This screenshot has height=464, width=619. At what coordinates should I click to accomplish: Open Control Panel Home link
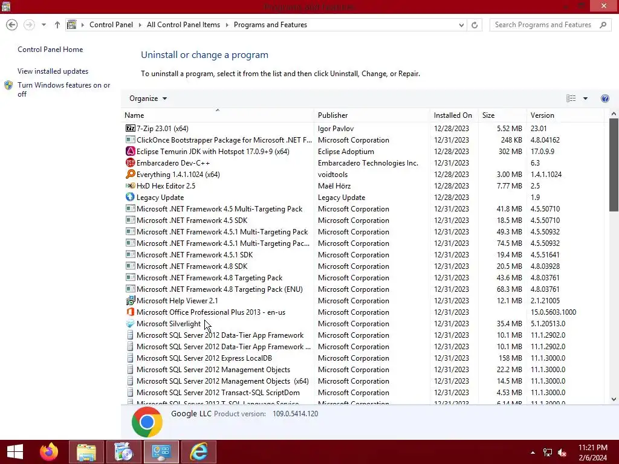pos(50,50)
